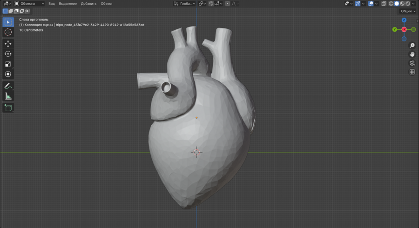Toggle snapping magnet icon
This screenshot has width=419, height=228.
tap(211, 4)
